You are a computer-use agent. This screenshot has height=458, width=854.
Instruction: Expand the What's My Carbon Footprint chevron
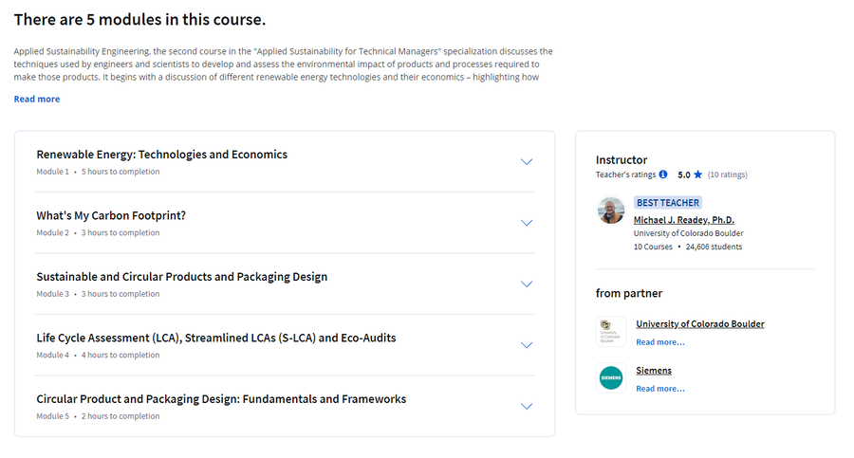coord(526,223)
